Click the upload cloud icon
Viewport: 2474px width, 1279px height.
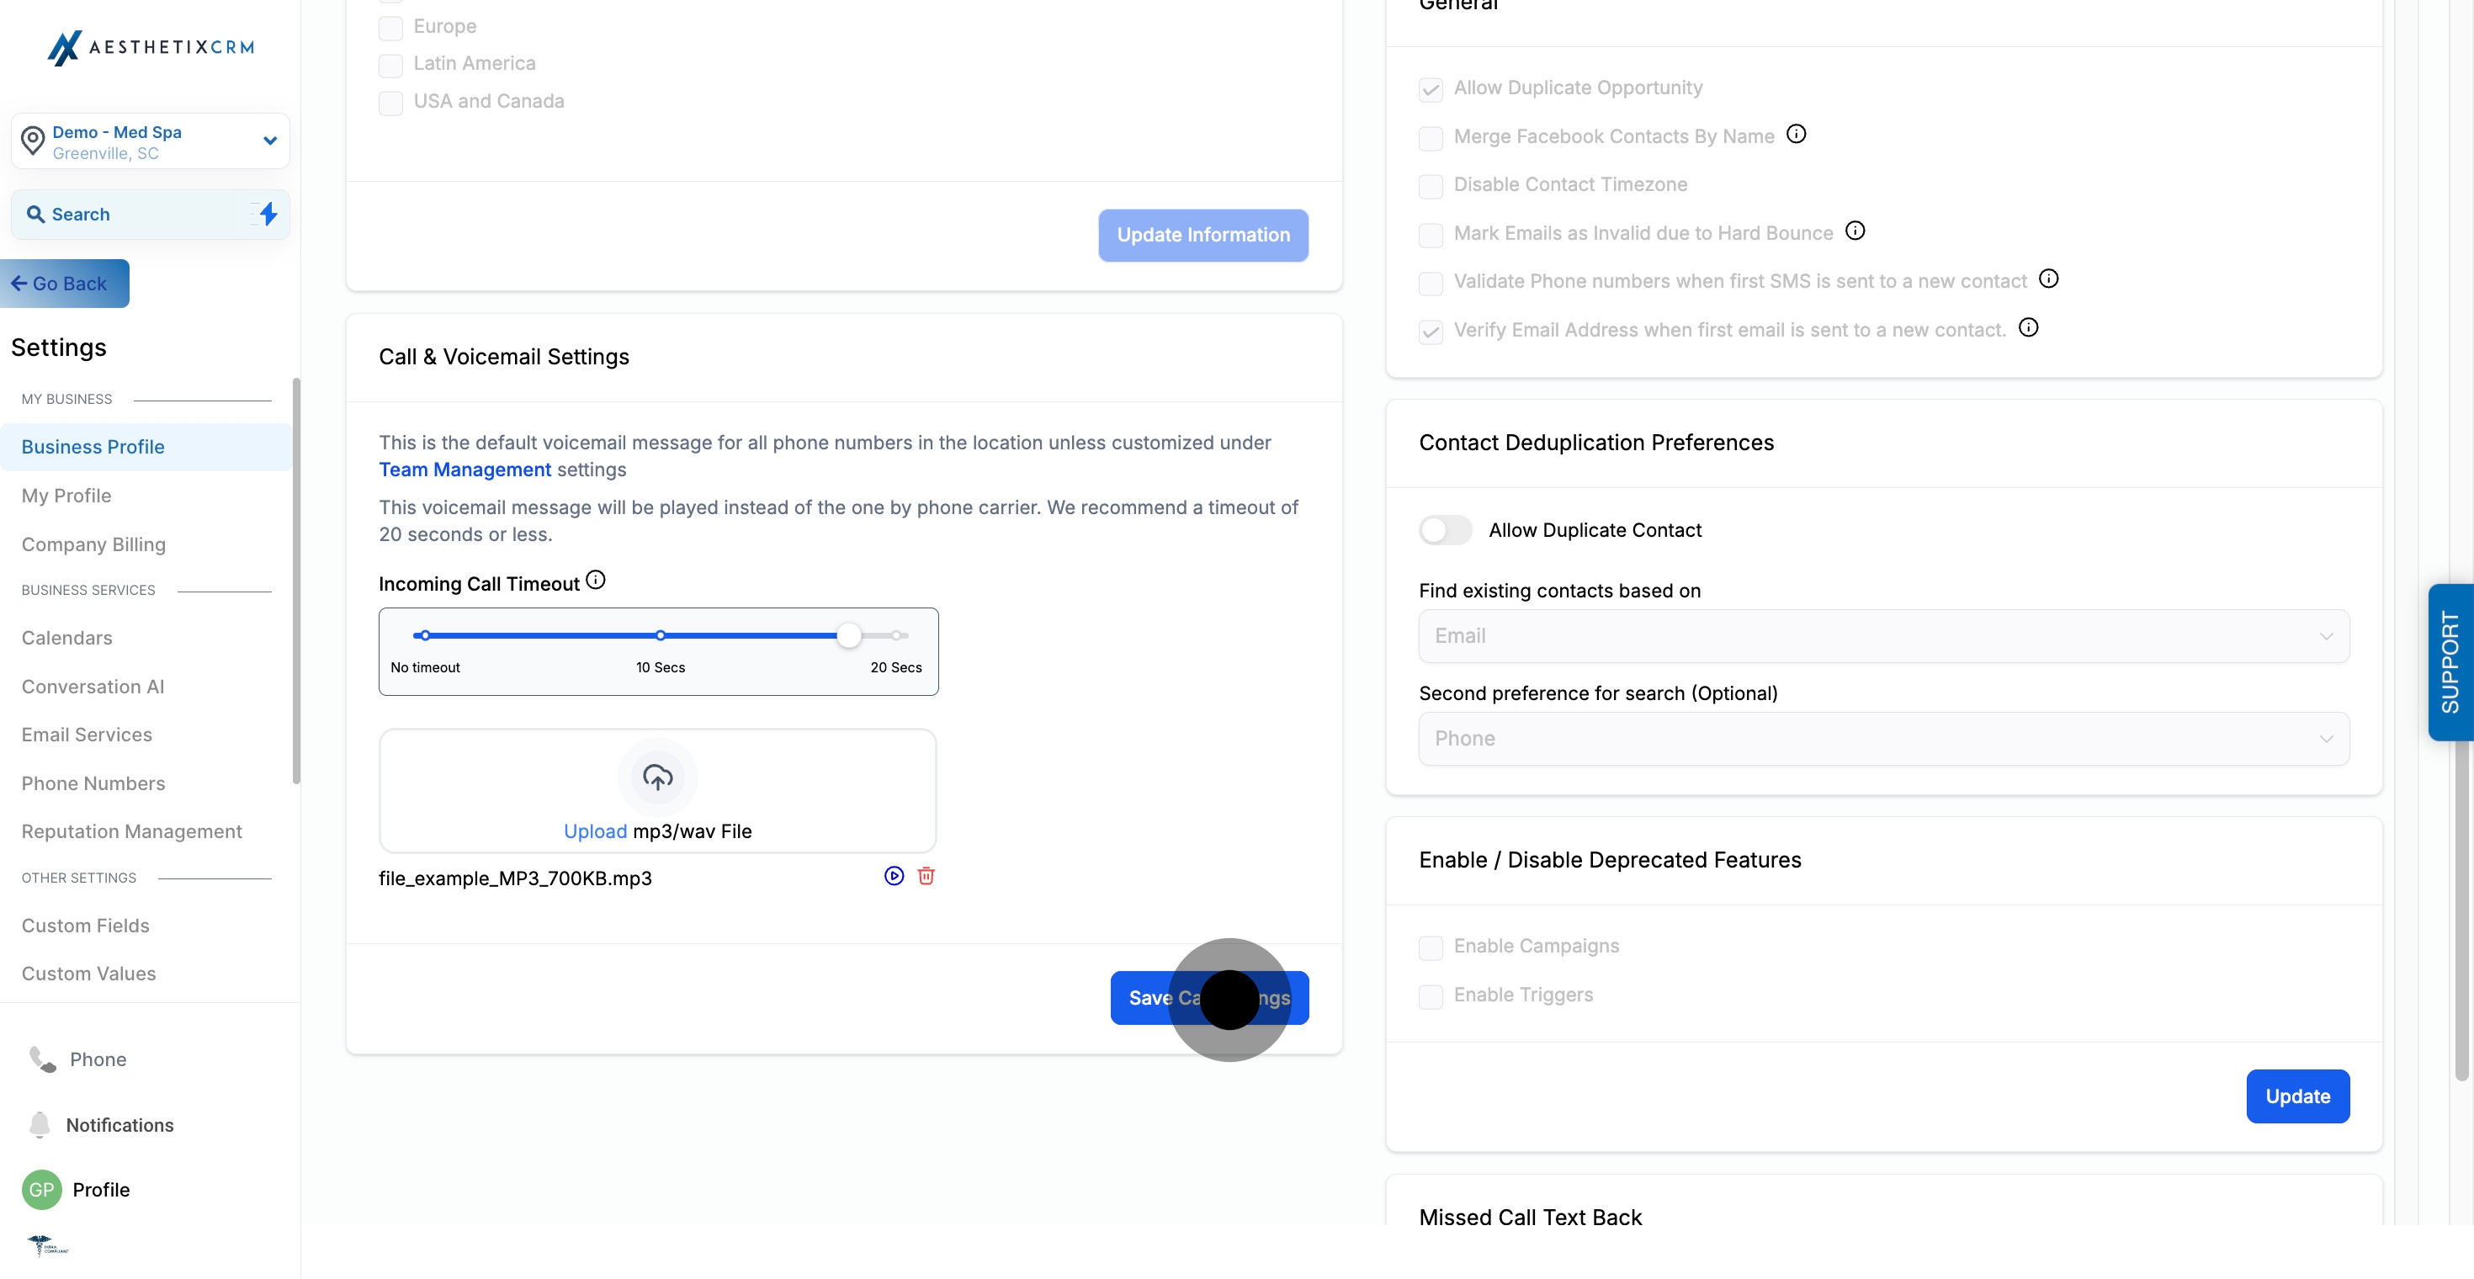pyautogui.click(x=657, y=777)
